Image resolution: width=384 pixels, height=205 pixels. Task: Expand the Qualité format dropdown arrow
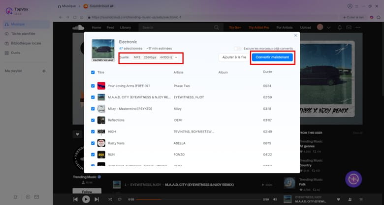176,57
